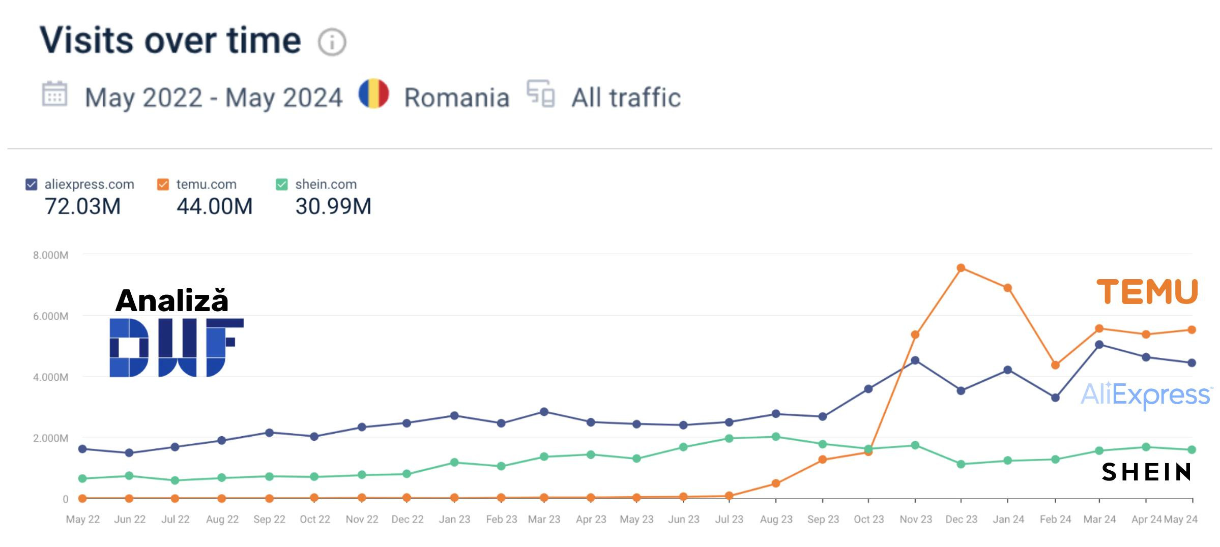Expand the All traffic filter
This screenshot has width=1220, height=547.
626,98
